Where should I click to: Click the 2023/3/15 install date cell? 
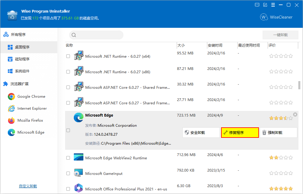[216, 170]
